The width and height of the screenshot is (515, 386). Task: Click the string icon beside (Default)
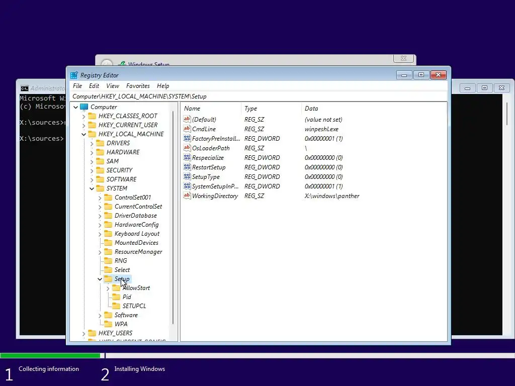click(x=187, y=119)
